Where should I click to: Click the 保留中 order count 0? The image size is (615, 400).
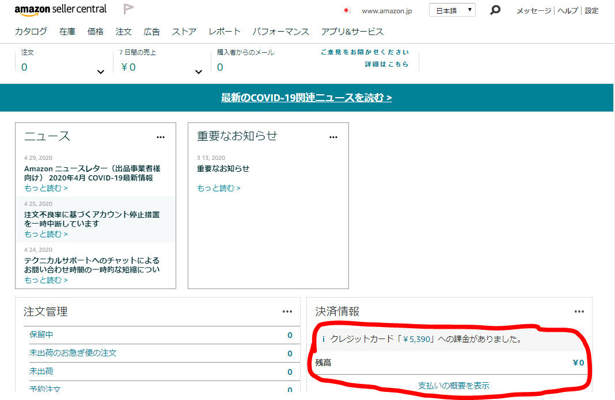pyautogui.click(x=290, y=335)
